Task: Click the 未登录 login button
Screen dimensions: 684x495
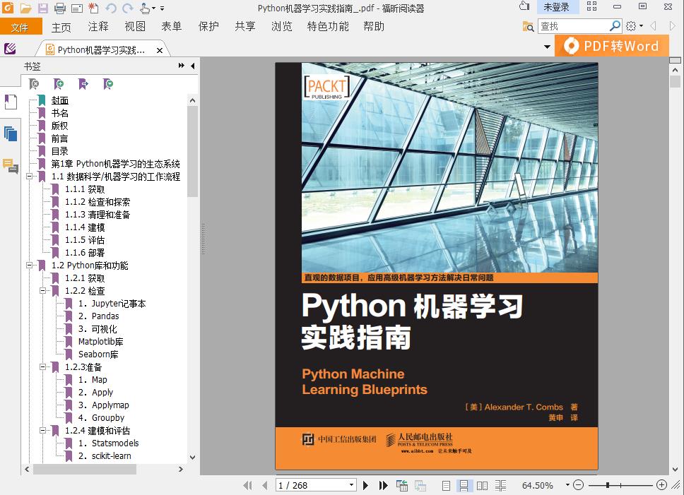Action: tap(556, 7)
